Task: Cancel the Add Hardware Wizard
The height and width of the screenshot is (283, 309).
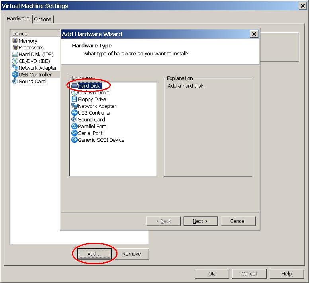Action: click(238, 221)
